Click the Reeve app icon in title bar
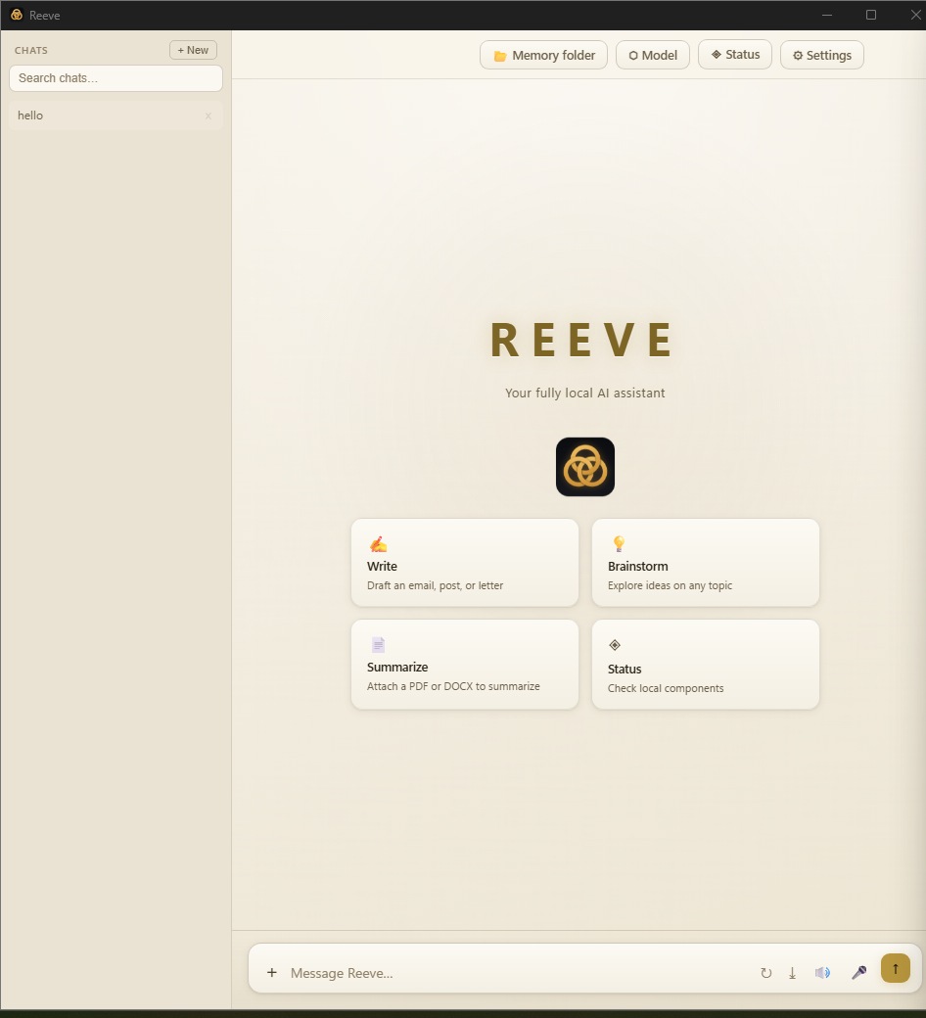The width and height of the screenshot is (926, 1018). (x=17, y=15)
